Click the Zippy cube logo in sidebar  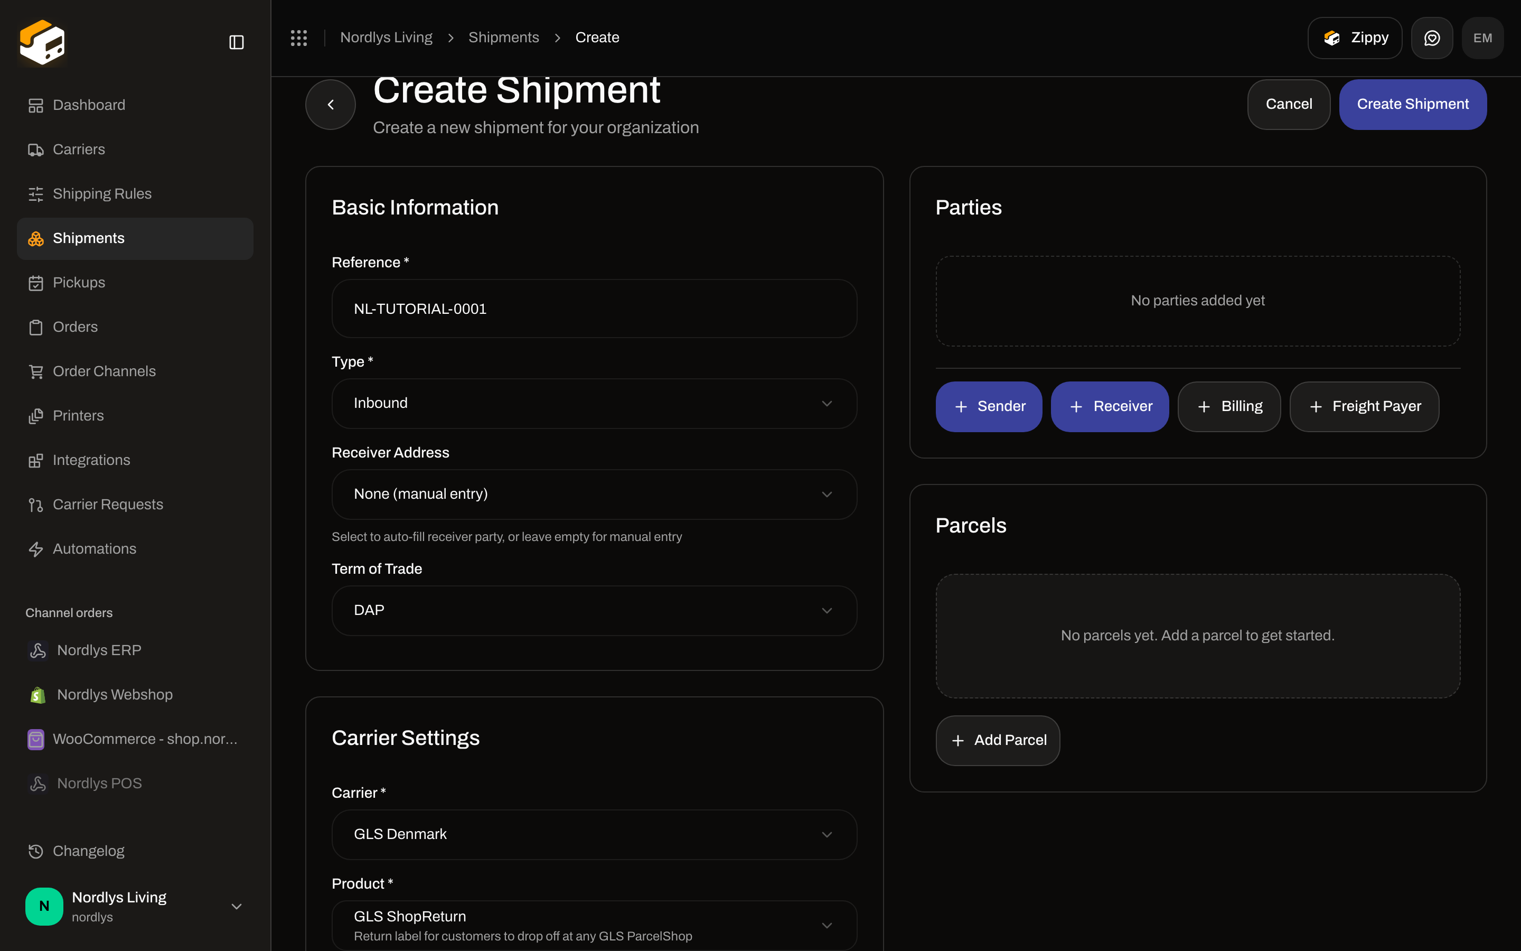[x=42, y=42]
